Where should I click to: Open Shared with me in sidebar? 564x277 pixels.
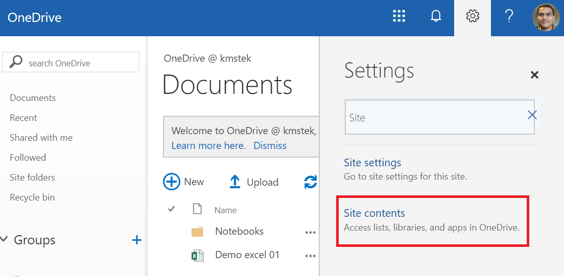coord(41,138)
